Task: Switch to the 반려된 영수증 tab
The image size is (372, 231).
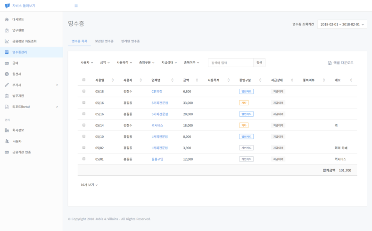Action: (x=130, y=42)
